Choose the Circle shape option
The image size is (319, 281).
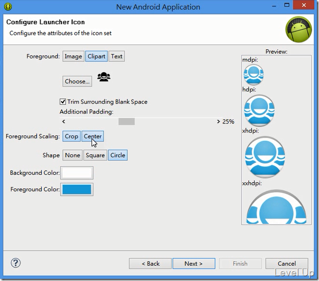[x=118, y=155]
